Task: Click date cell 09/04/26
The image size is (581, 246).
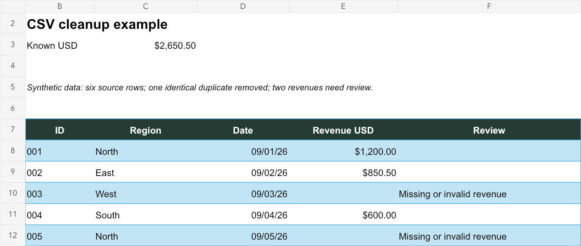Action: click(243, 214)
